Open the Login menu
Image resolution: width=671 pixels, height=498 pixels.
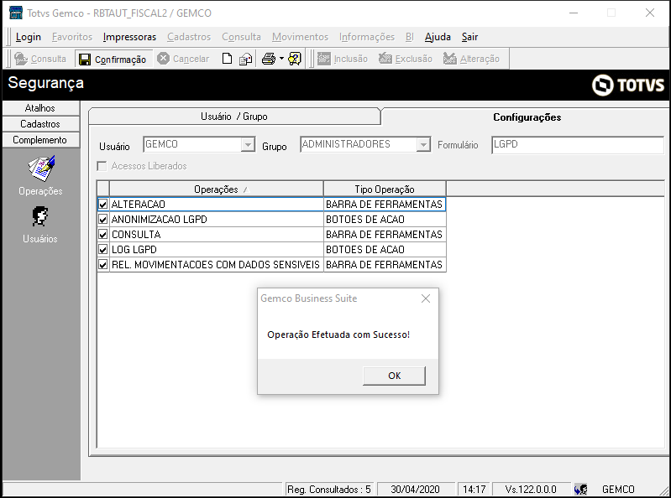click(29, 37)
